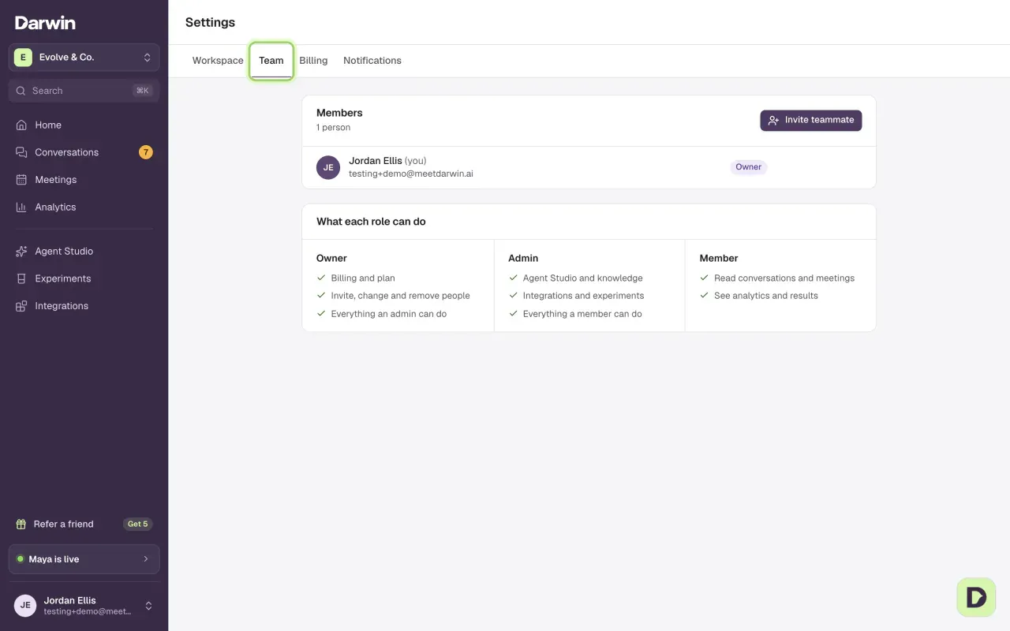Click the Analytics bar chart icon
The image size is (1010, 631).
(x=21, y=207)
